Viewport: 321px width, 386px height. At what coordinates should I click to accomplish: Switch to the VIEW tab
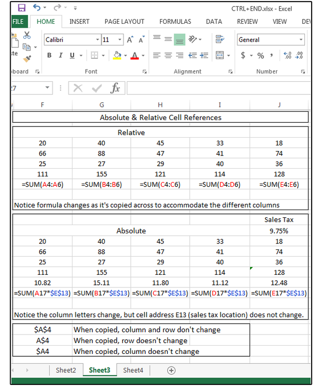(x=279, y=22)
